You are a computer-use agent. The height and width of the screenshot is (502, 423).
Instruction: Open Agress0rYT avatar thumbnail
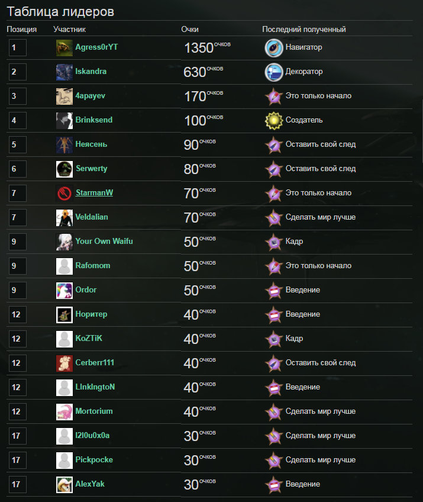point(64,47)
